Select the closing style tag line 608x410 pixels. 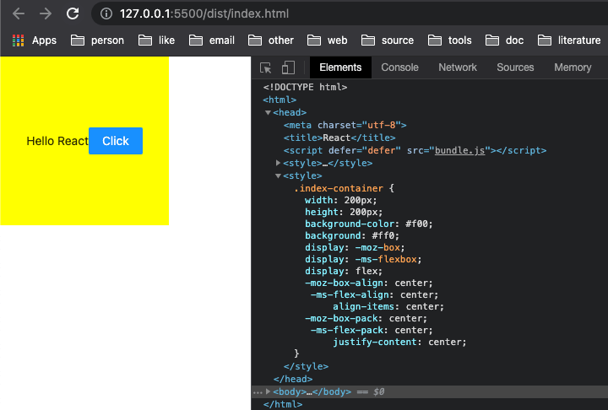tap(306, 367)
